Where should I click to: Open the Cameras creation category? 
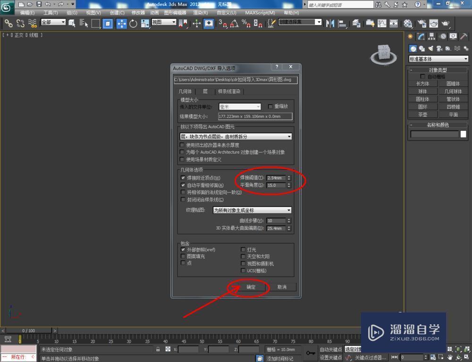(439, 48)
